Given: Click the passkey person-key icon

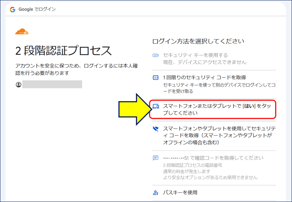Looking at the screenshot, I should pyautogui.click(x=155, y=193).
